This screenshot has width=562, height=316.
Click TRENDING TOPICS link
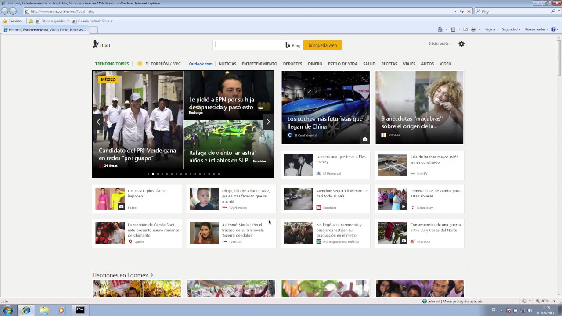(112, 64)
